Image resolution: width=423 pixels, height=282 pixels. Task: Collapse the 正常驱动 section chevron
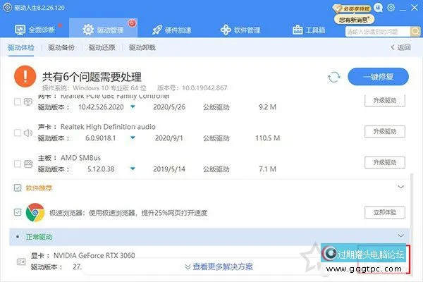[x=401, y=235]
